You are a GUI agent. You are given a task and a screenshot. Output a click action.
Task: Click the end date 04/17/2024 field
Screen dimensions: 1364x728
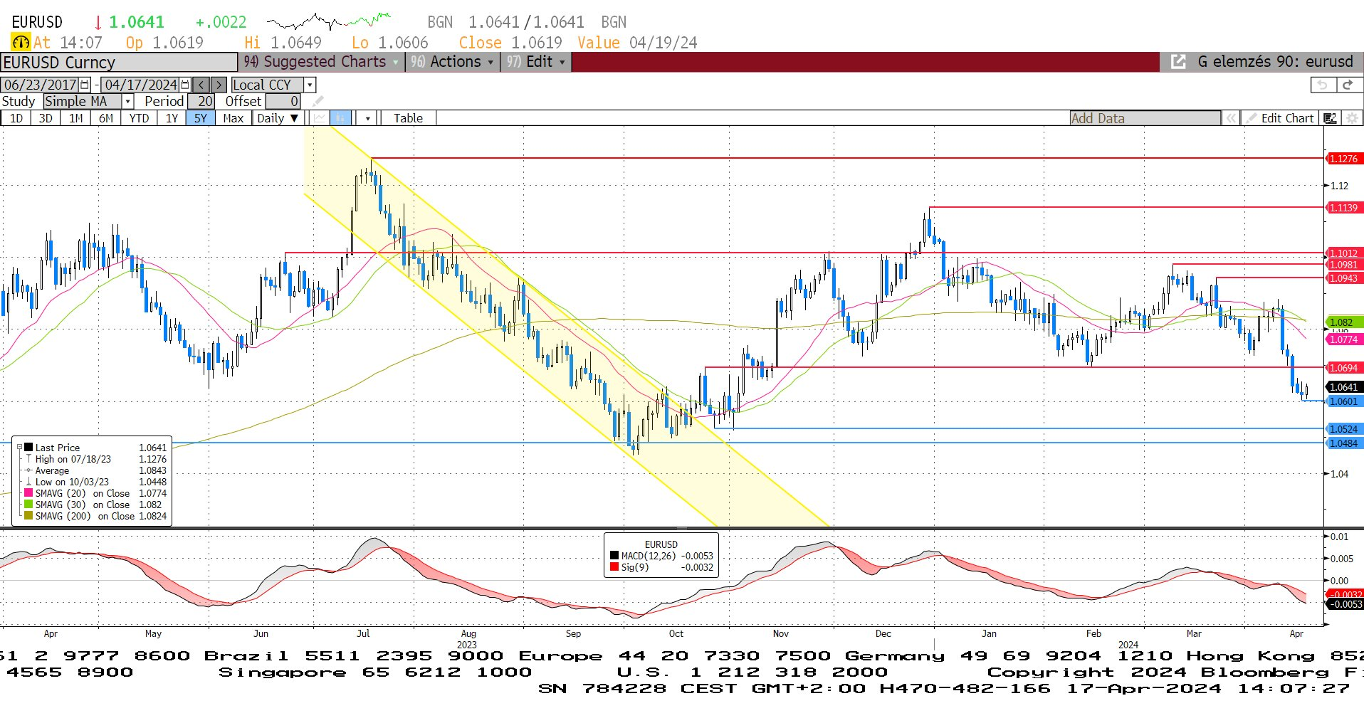(x=141, y=85)
